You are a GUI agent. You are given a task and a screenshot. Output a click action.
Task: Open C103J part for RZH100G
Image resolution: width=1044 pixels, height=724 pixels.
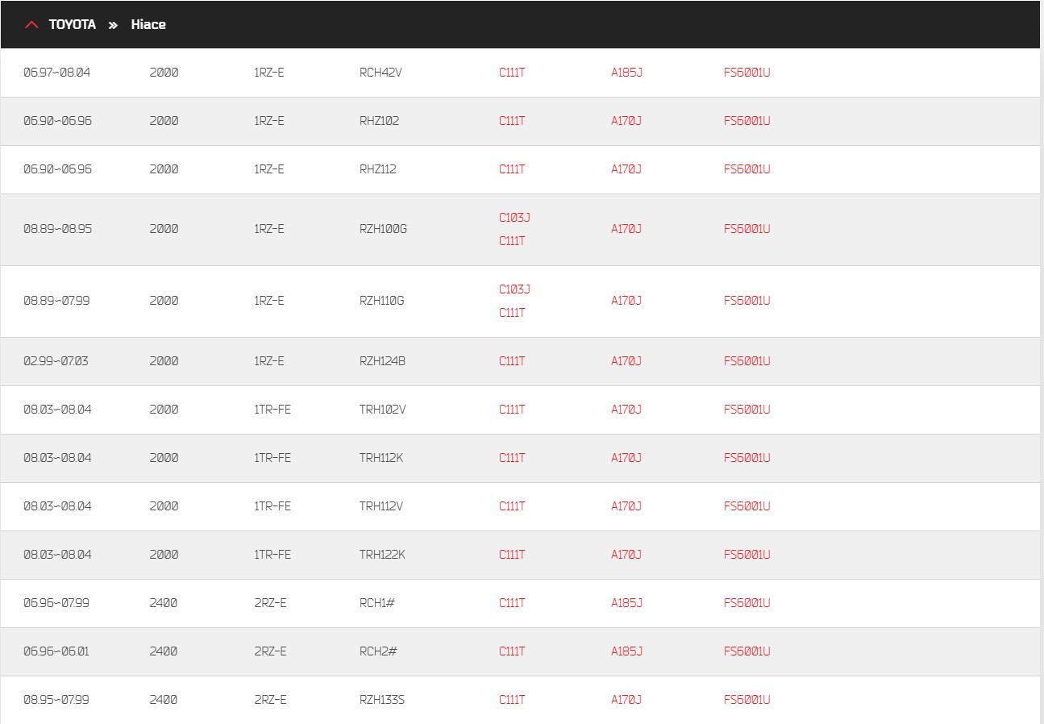pos(514,218)
